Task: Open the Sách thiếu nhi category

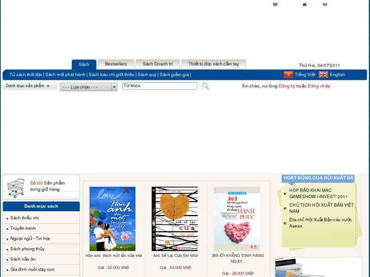Action: tap(24, 218)
